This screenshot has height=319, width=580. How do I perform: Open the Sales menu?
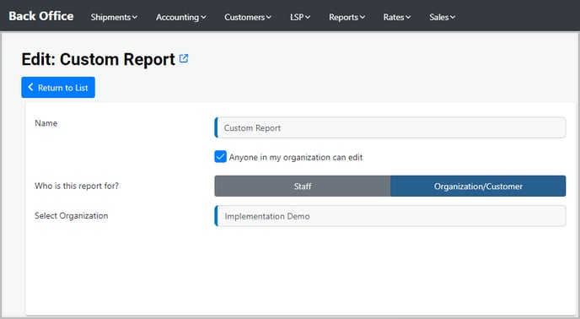pos(443,17)
